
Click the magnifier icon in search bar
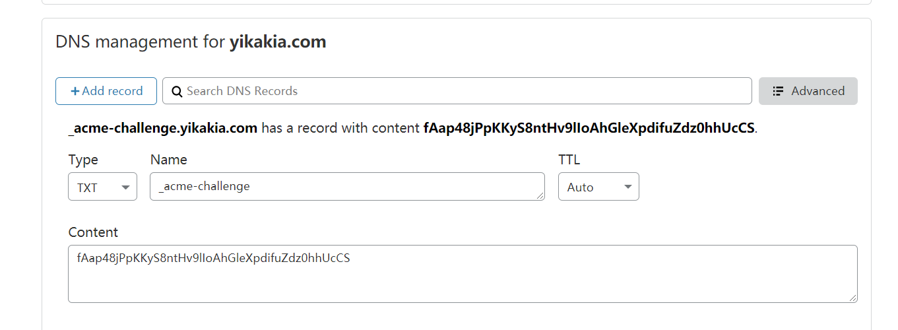[x=177, y=92]
